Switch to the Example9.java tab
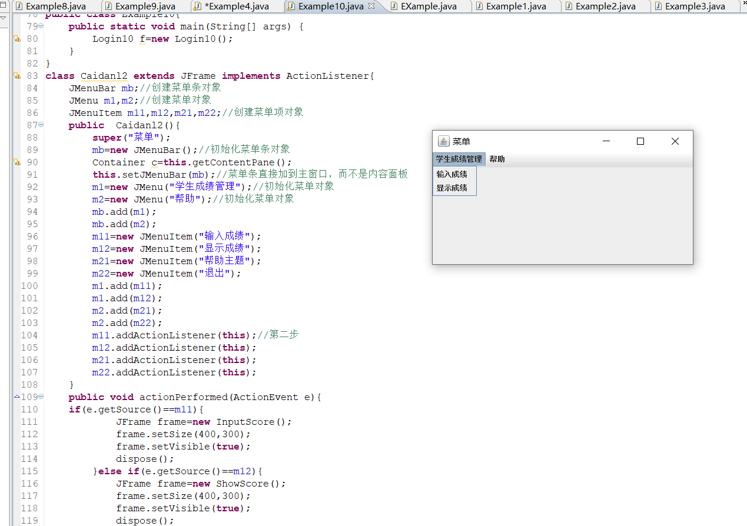Image resolution: width=747 pixels, height=526 pixels. [145, 6]
